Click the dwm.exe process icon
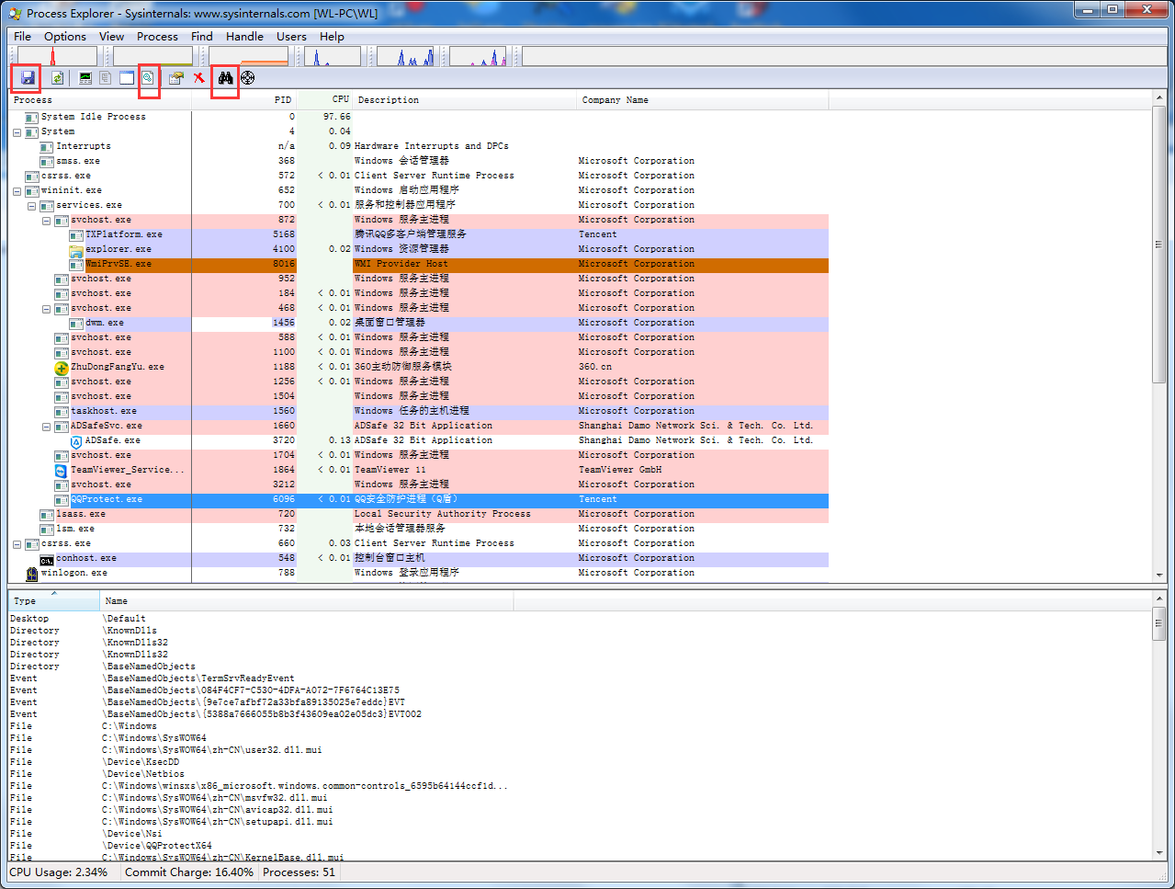 tap(76, 323)
